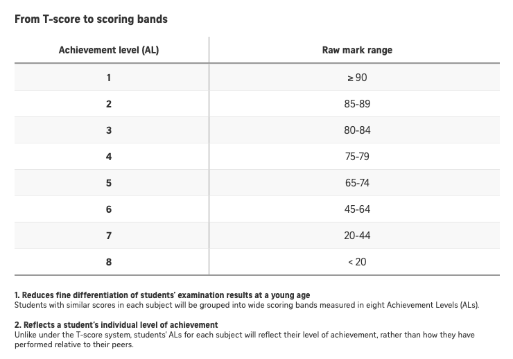Click the '45-64' raw mark cell
Viewport: 513px width, 359px height.
pyautogui.click(x=357, y=209)
